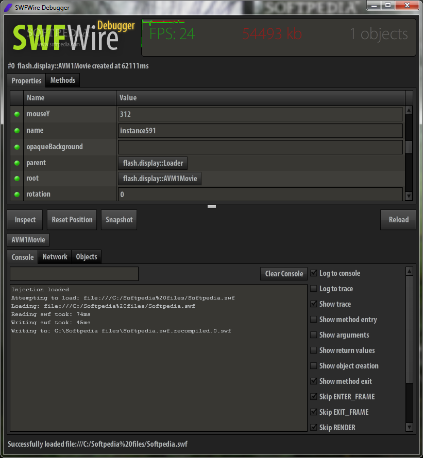
Task: Disable Log to console checkbox
Action: [x=314, y=273]
